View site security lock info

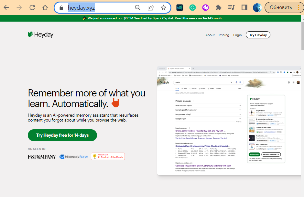61,8
